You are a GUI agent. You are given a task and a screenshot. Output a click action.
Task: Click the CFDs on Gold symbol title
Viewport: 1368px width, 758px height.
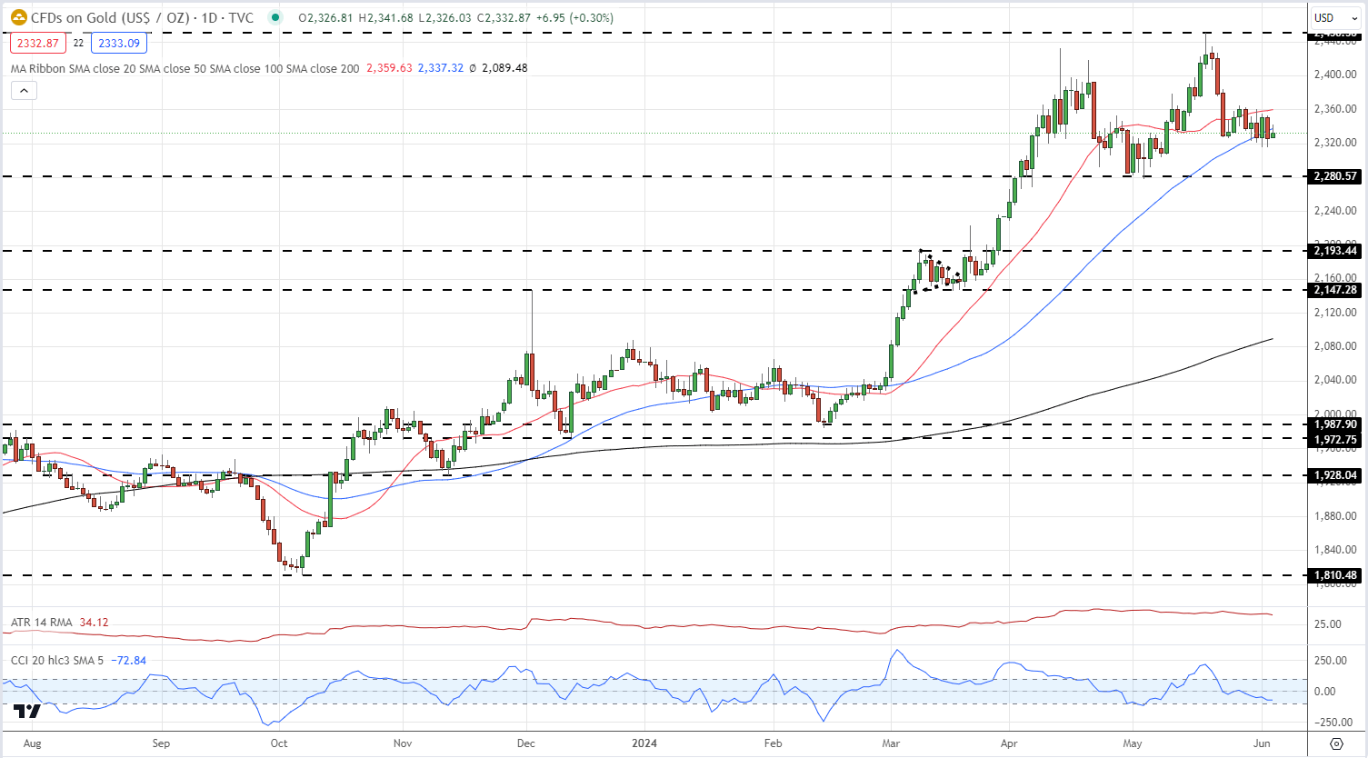coord(143,18)
